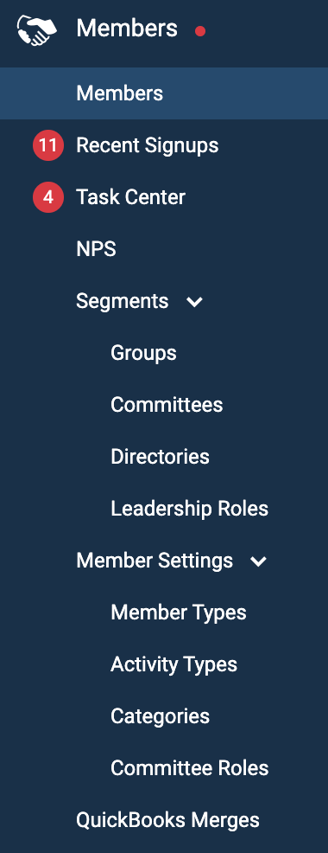Click the red 11 badge on Recent Signups

[48, 145]
